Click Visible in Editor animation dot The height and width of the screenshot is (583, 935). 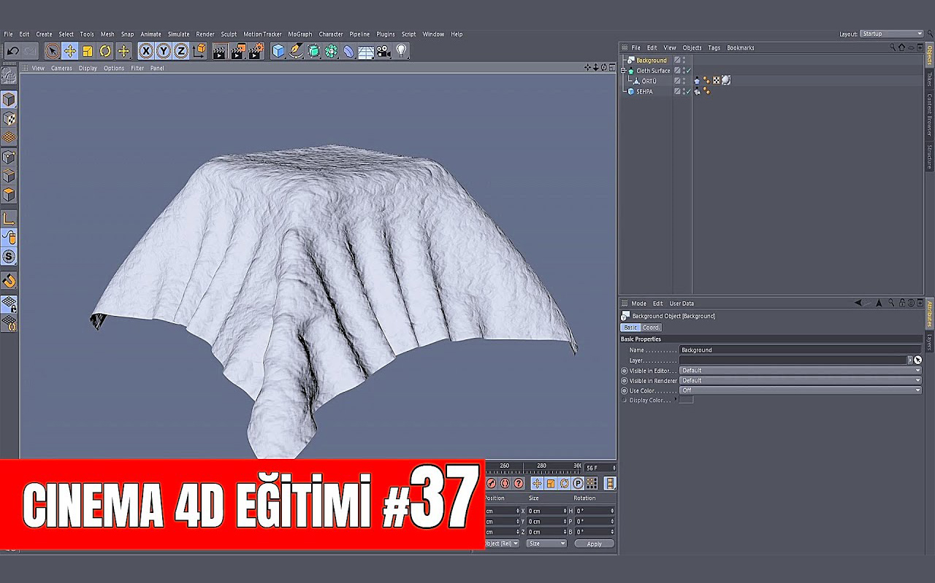coord(625,371)
